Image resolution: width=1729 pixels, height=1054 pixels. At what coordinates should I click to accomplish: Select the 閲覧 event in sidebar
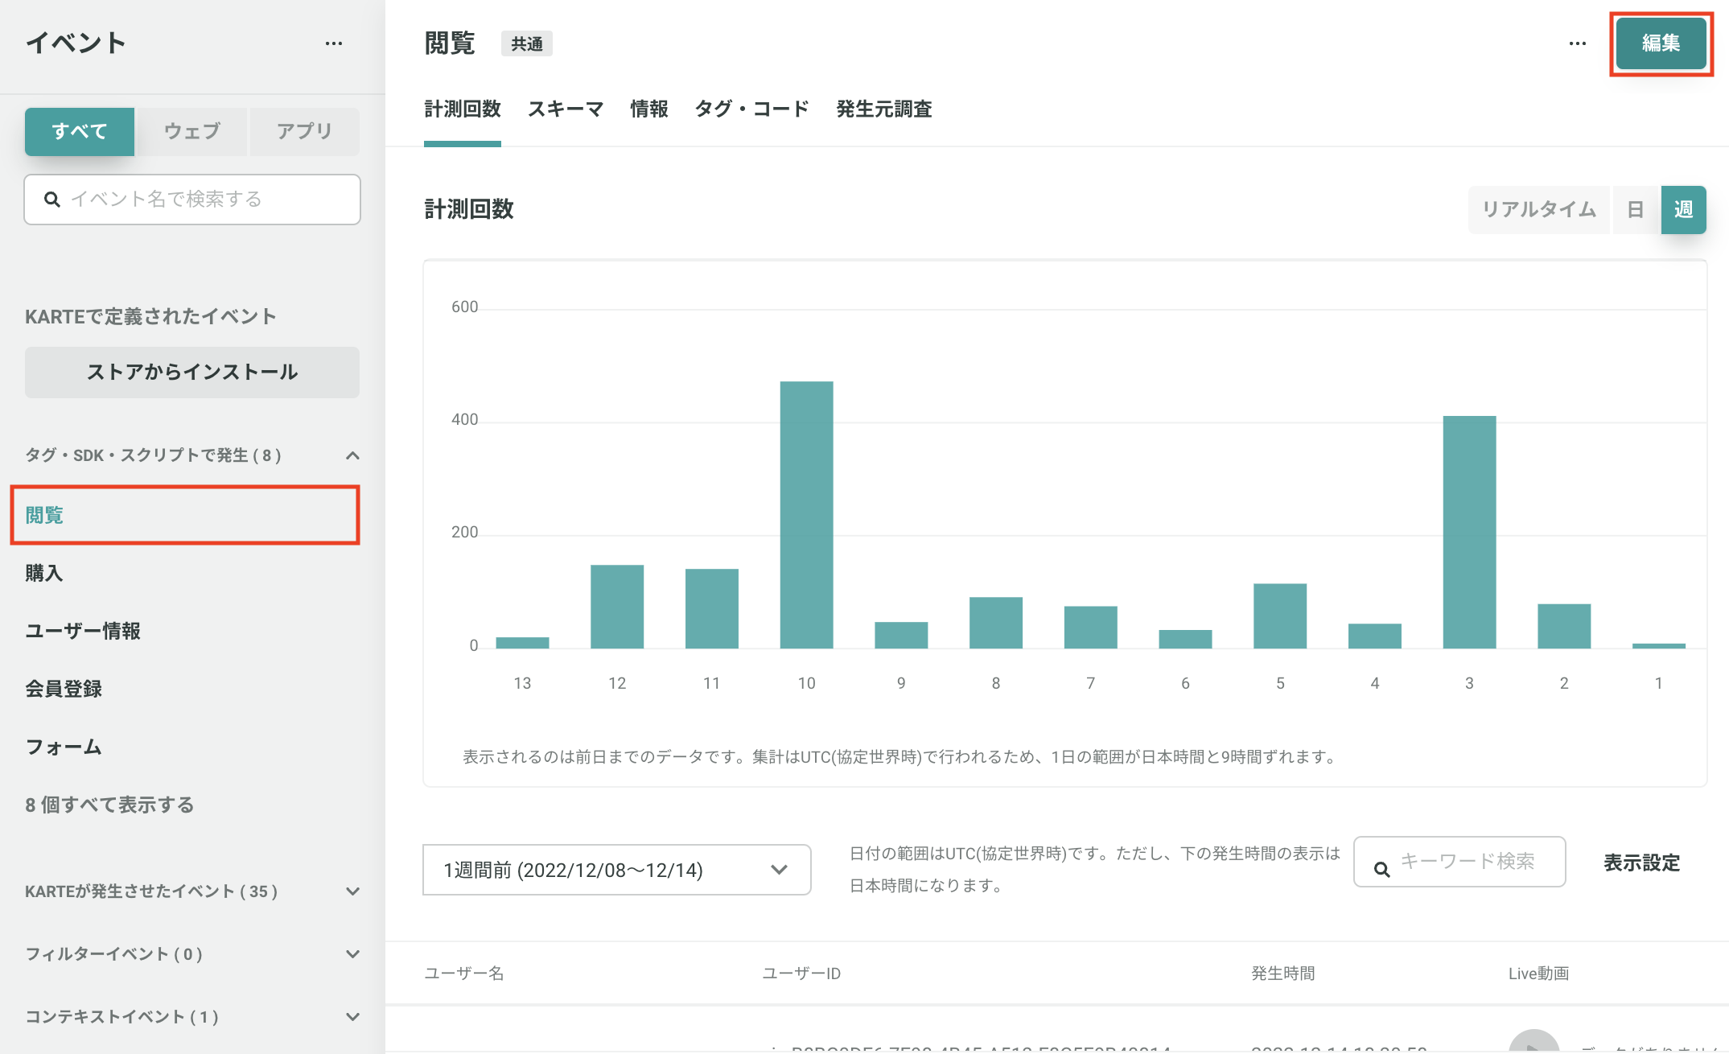coord(185,515)
